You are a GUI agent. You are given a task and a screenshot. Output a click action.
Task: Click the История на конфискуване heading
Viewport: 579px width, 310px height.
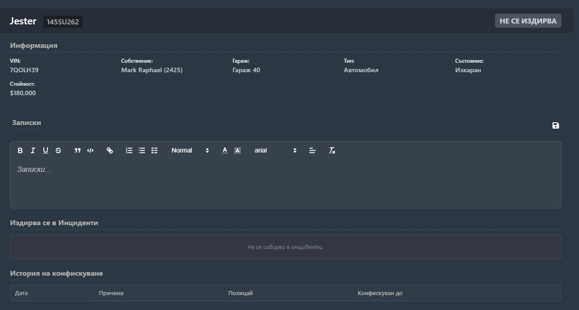tap(56, 273)
